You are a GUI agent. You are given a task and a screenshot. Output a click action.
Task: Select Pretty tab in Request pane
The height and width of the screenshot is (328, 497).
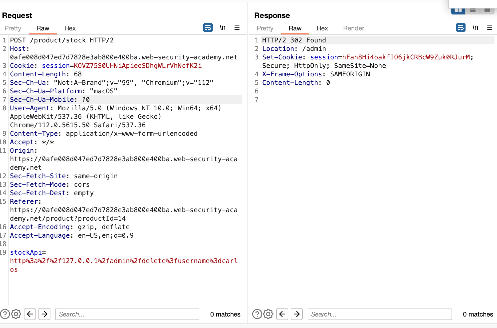13,28
